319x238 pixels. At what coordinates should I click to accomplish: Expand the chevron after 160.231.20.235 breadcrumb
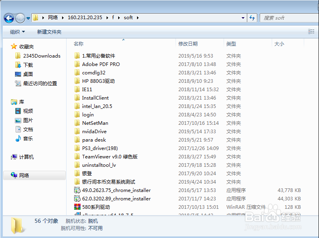(107, 18)
